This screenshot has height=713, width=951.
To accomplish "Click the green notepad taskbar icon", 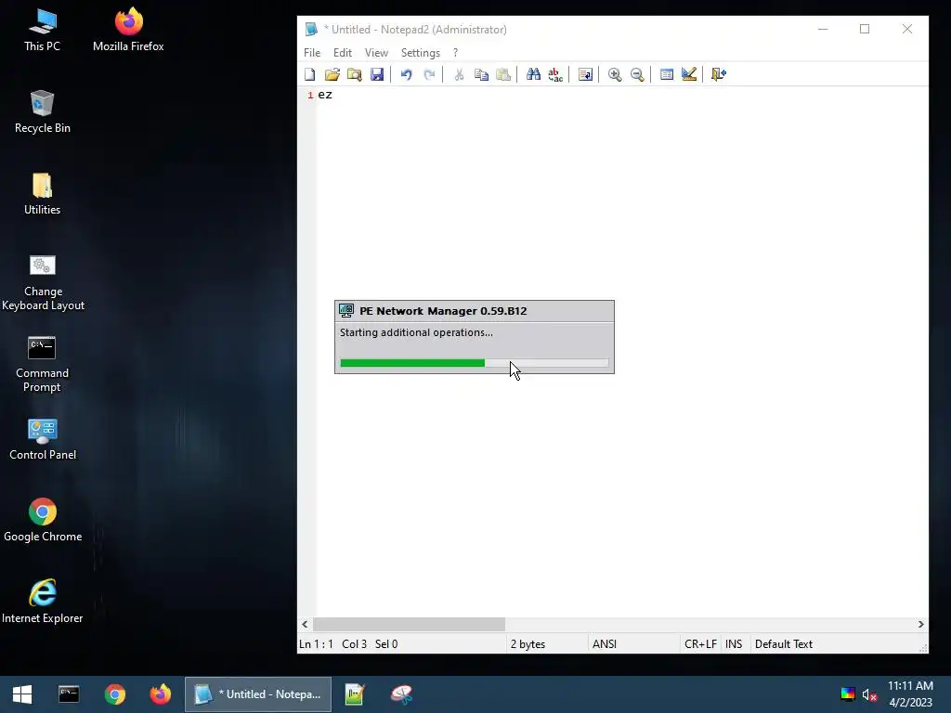I will [x=355, y=694].
